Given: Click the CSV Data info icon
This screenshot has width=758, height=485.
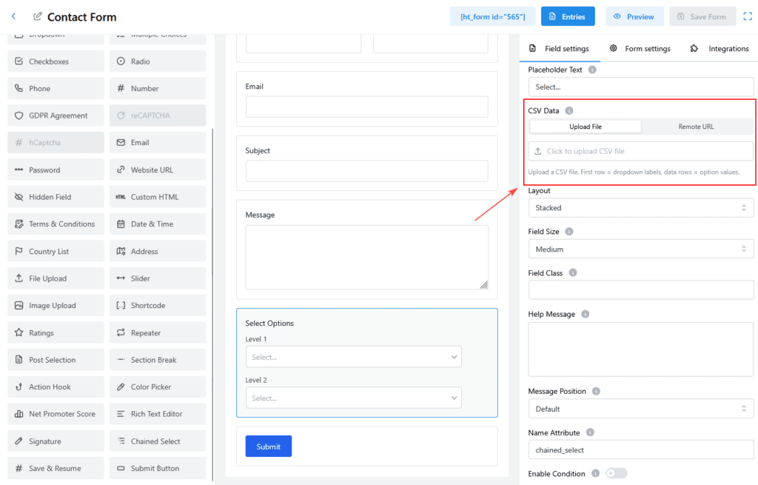Looking at the screenshot, I should (569, 111).
